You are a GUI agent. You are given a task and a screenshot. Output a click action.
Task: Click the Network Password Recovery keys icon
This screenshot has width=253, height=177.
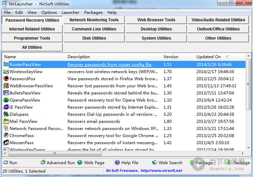[x=6, y=128]
